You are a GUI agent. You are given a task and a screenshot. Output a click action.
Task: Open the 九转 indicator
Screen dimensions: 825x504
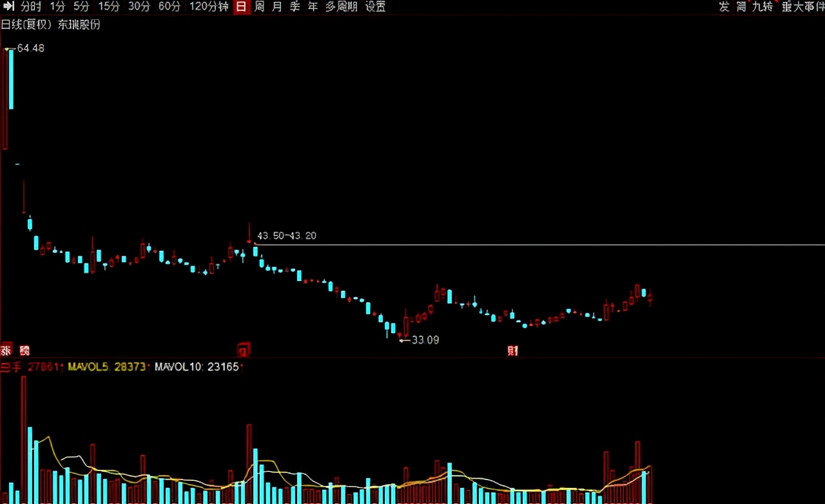click(762, 6)
